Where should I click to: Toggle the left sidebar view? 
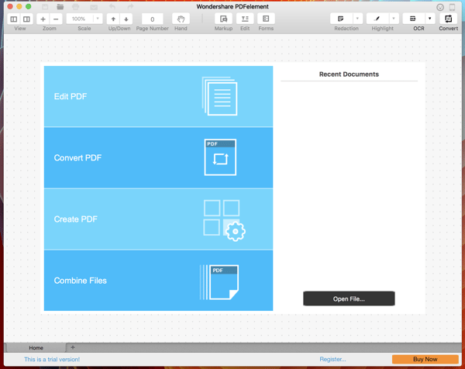point(14,19)
